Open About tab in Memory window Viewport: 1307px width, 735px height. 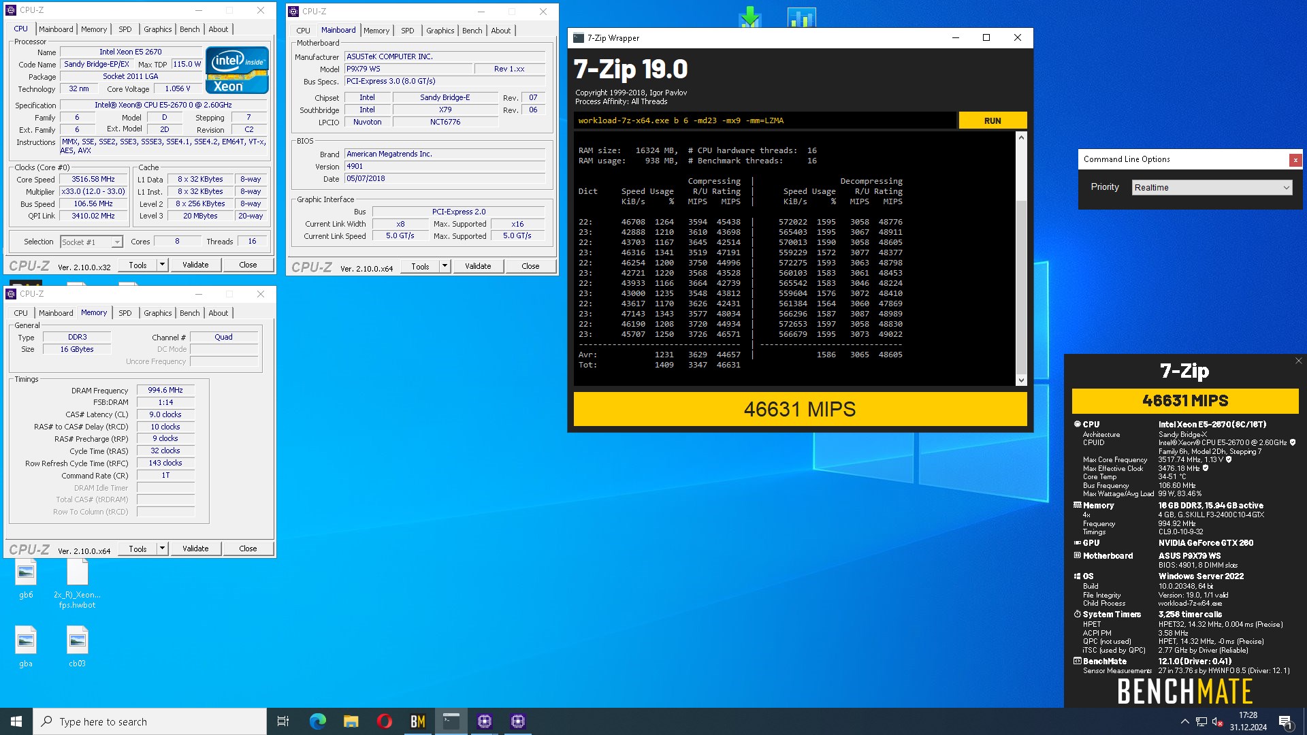pyautogui.click(x=219, y=313)
